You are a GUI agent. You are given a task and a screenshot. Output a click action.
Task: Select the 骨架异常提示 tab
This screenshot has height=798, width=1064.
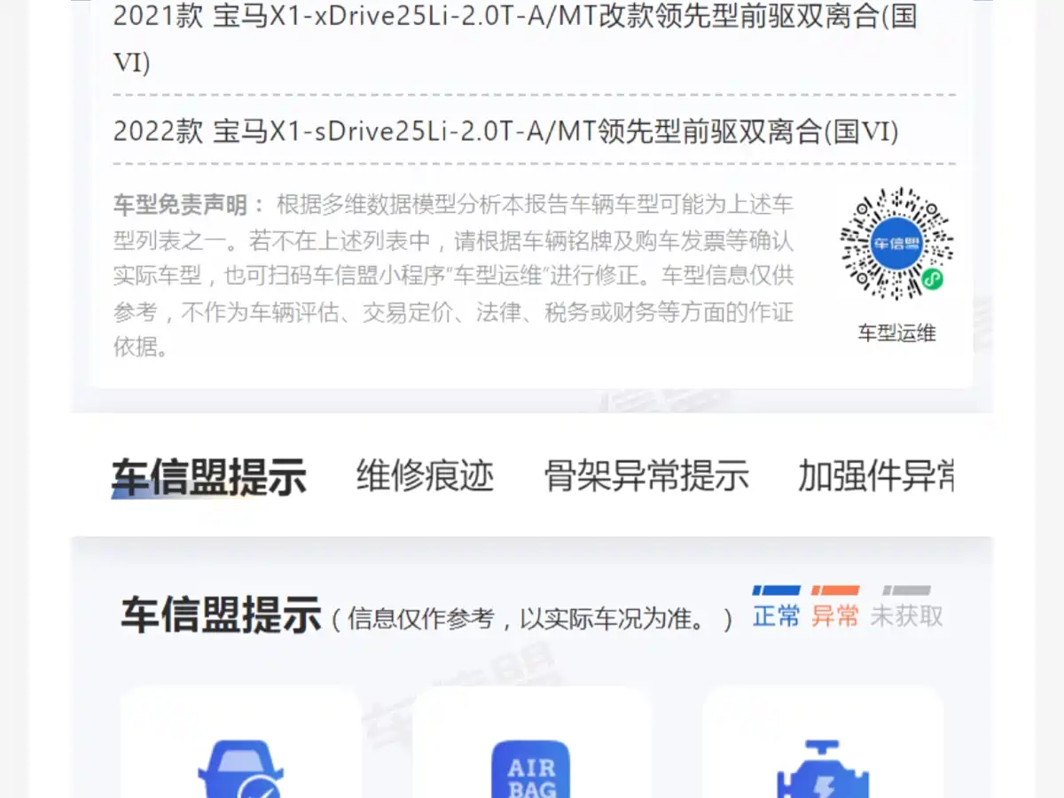[646, 476]
